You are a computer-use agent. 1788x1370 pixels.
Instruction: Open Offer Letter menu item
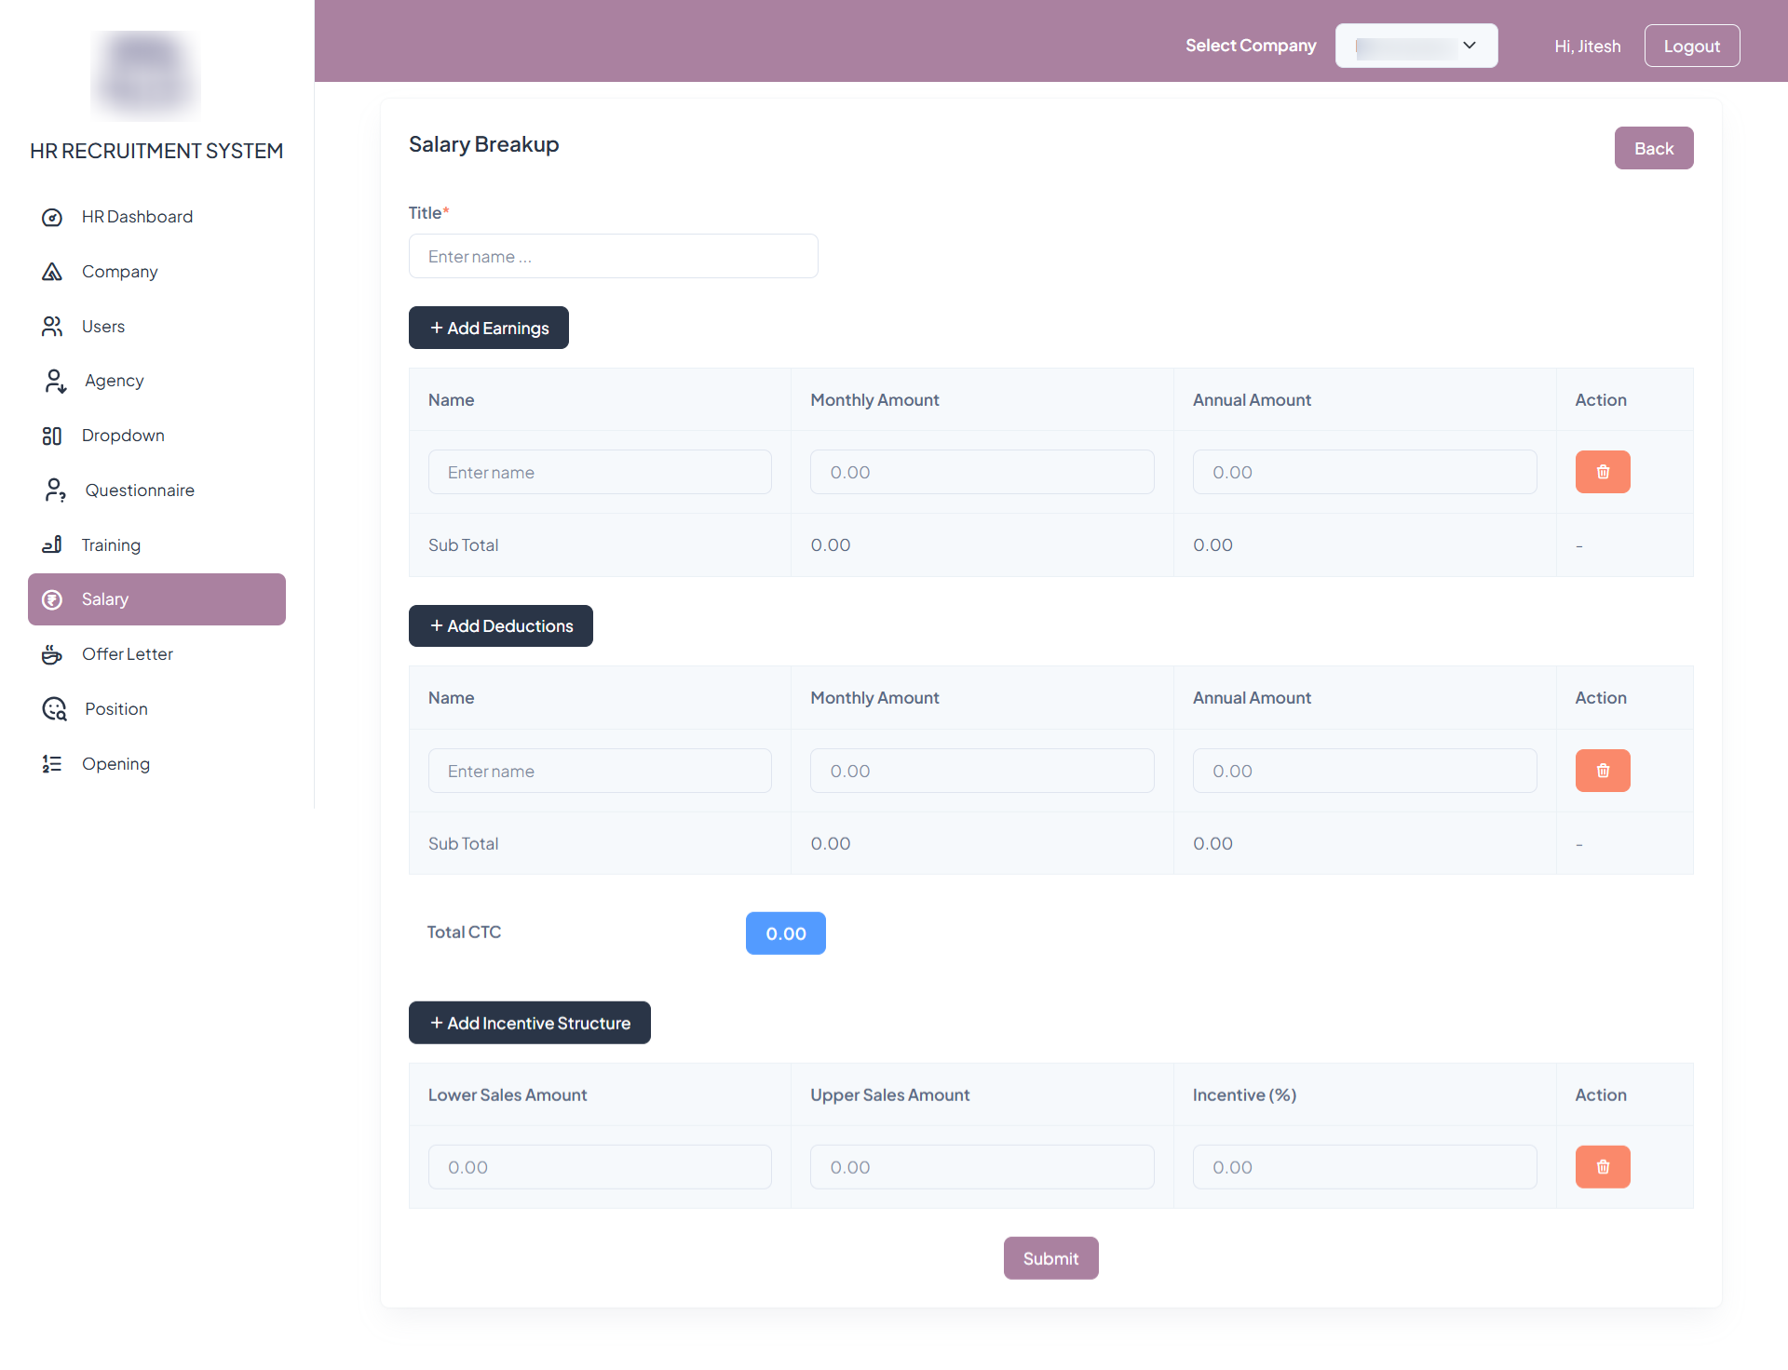[156, 654]
